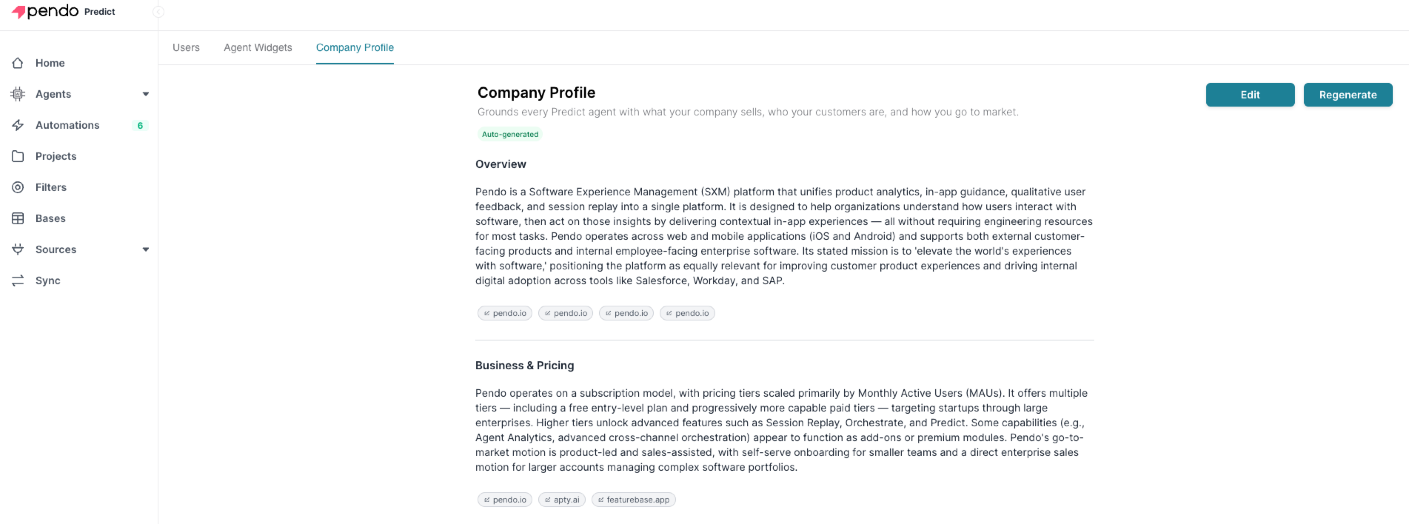This screenshot has width=1409, height=524.
Task: Click the Agents chip icon
Action: (x=17, y=94)
